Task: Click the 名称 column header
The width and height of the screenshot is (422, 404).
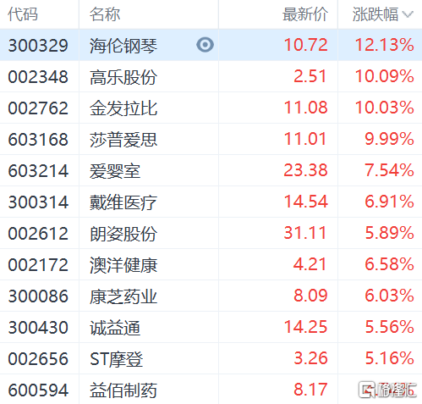Action: [105, 14]
